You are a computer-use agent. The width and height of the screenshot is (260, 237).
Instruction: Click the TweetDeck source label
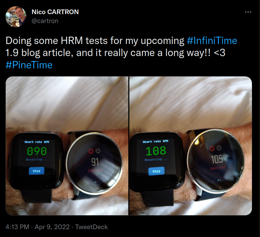coord(91,227)
